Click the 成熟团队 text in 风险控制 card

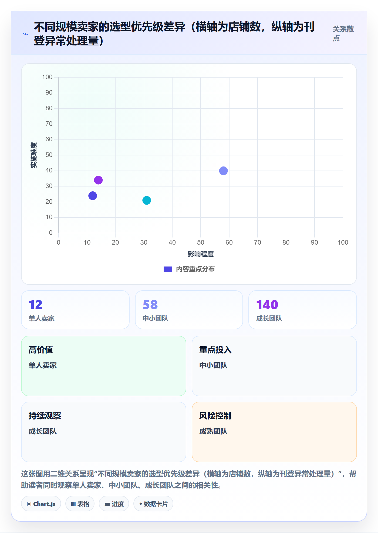[x=213, y=431]
